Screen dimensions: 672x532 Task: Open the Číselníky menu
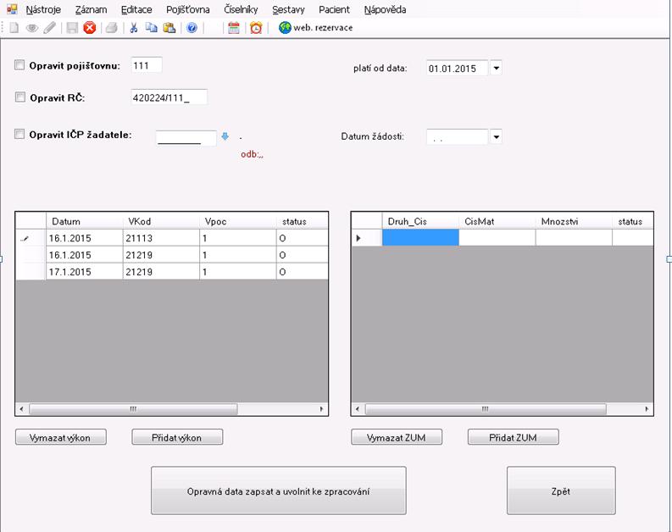[241, 9]
